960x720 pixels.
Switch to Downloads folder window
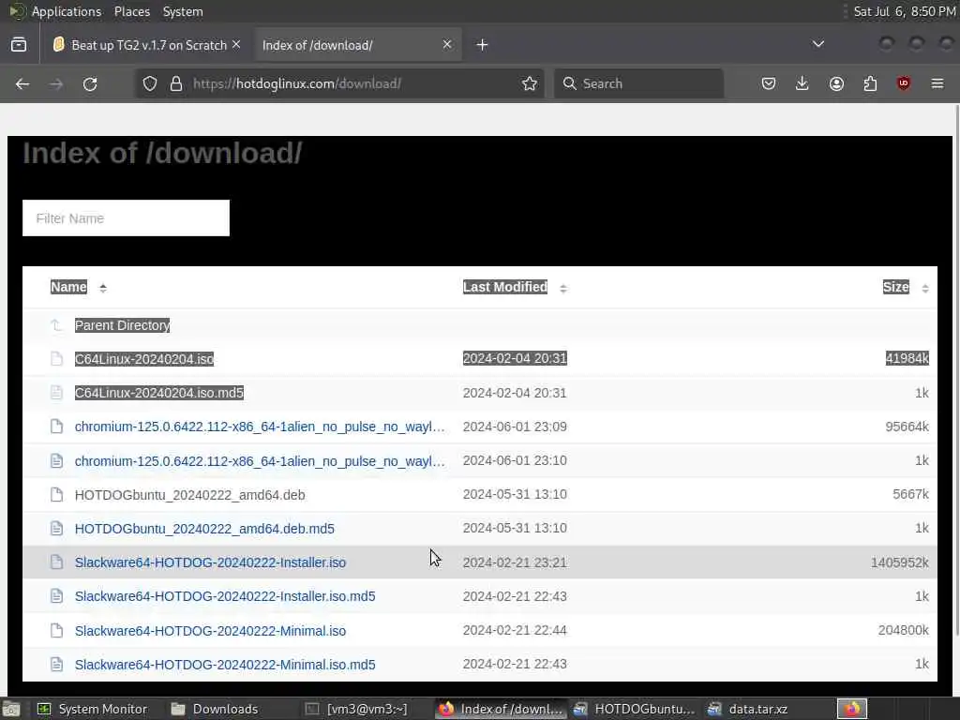point(215,709)
